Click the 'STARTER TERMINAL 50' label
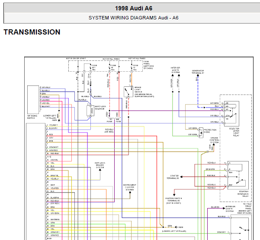This screenshot has width=260, height=240. click(x=173, y=177)
